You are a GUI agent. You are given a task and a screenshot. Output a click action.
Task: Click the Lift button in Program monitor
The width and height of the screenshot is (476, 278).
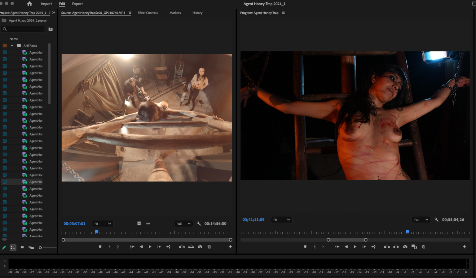[387, 247]
